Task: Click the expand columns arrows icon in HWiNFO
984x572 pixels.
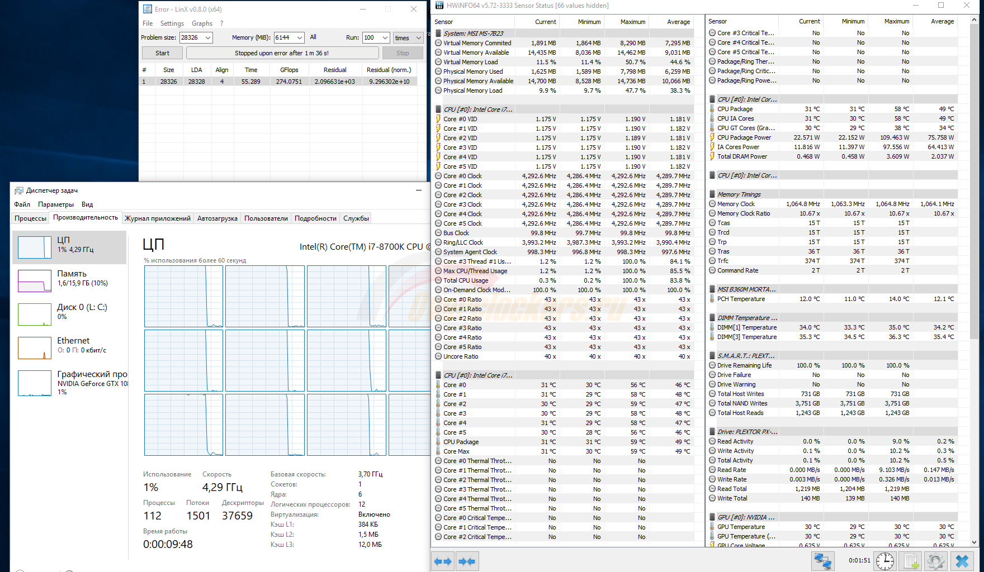Action: point(443,561)
